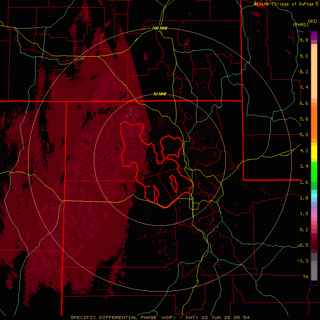Click the 1.8 value on the scale
The width and height of the screenshot is (320, 320).
304,198
